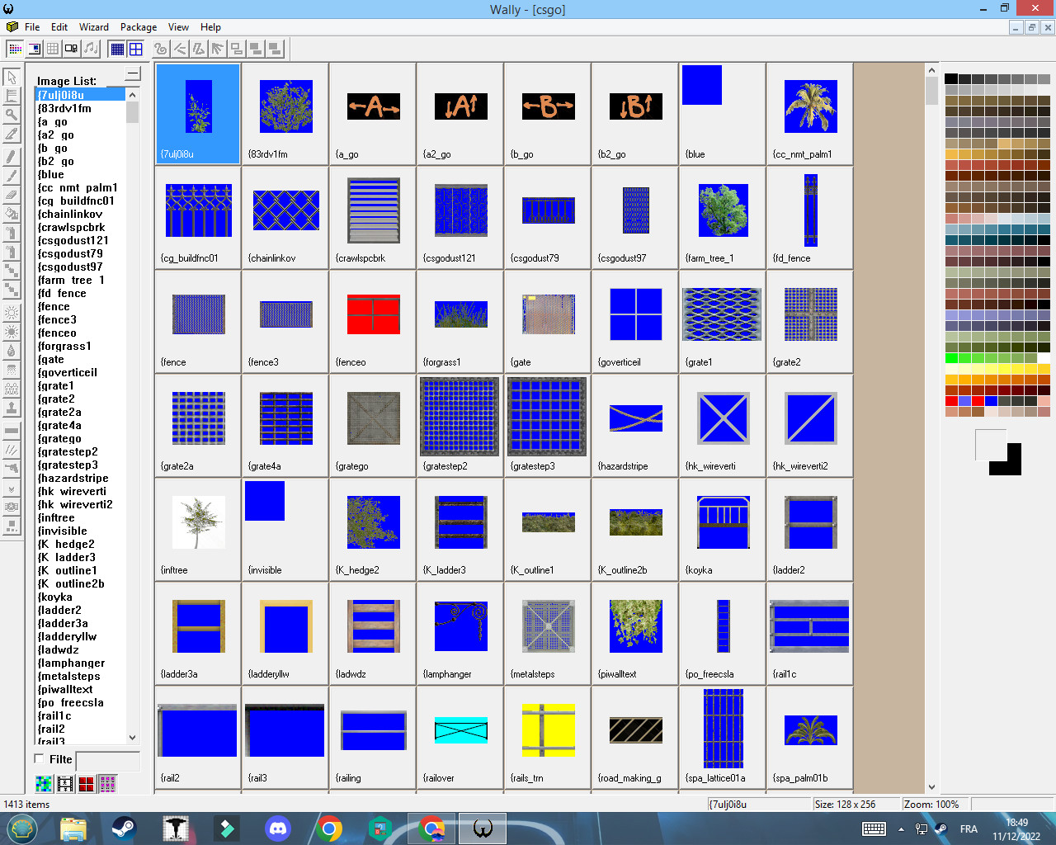Pick the black swatch in palette's top row
1056x845 pixels.
point(951,79)
